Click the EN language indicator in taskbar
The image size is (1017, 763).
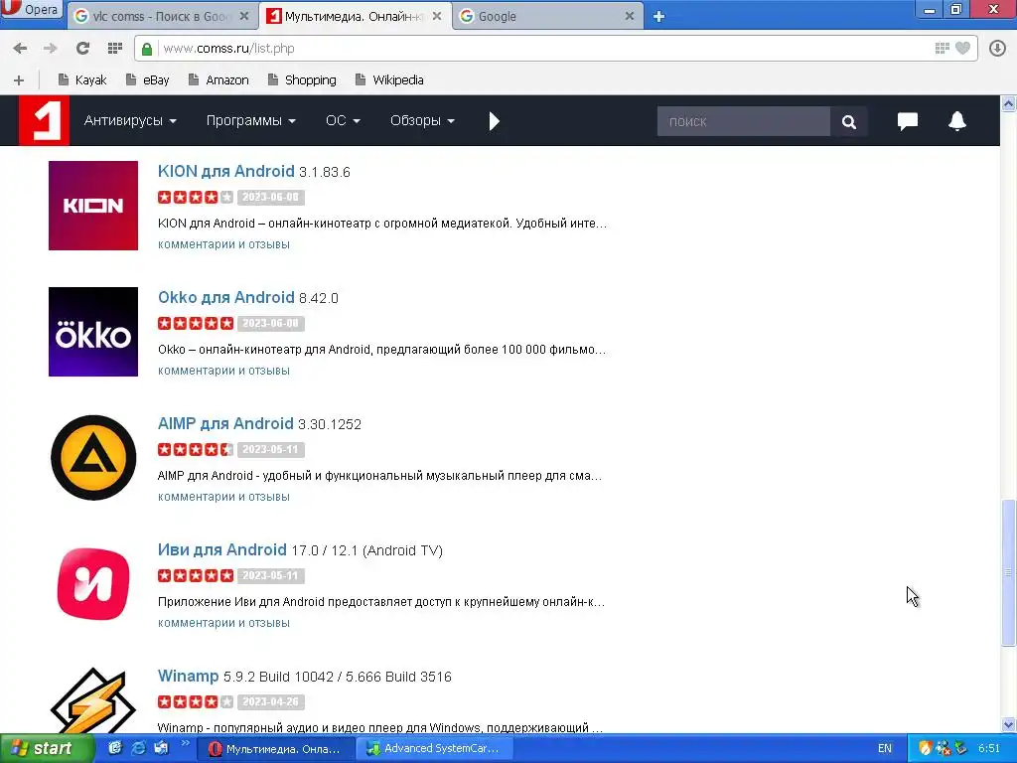[885, 749]
